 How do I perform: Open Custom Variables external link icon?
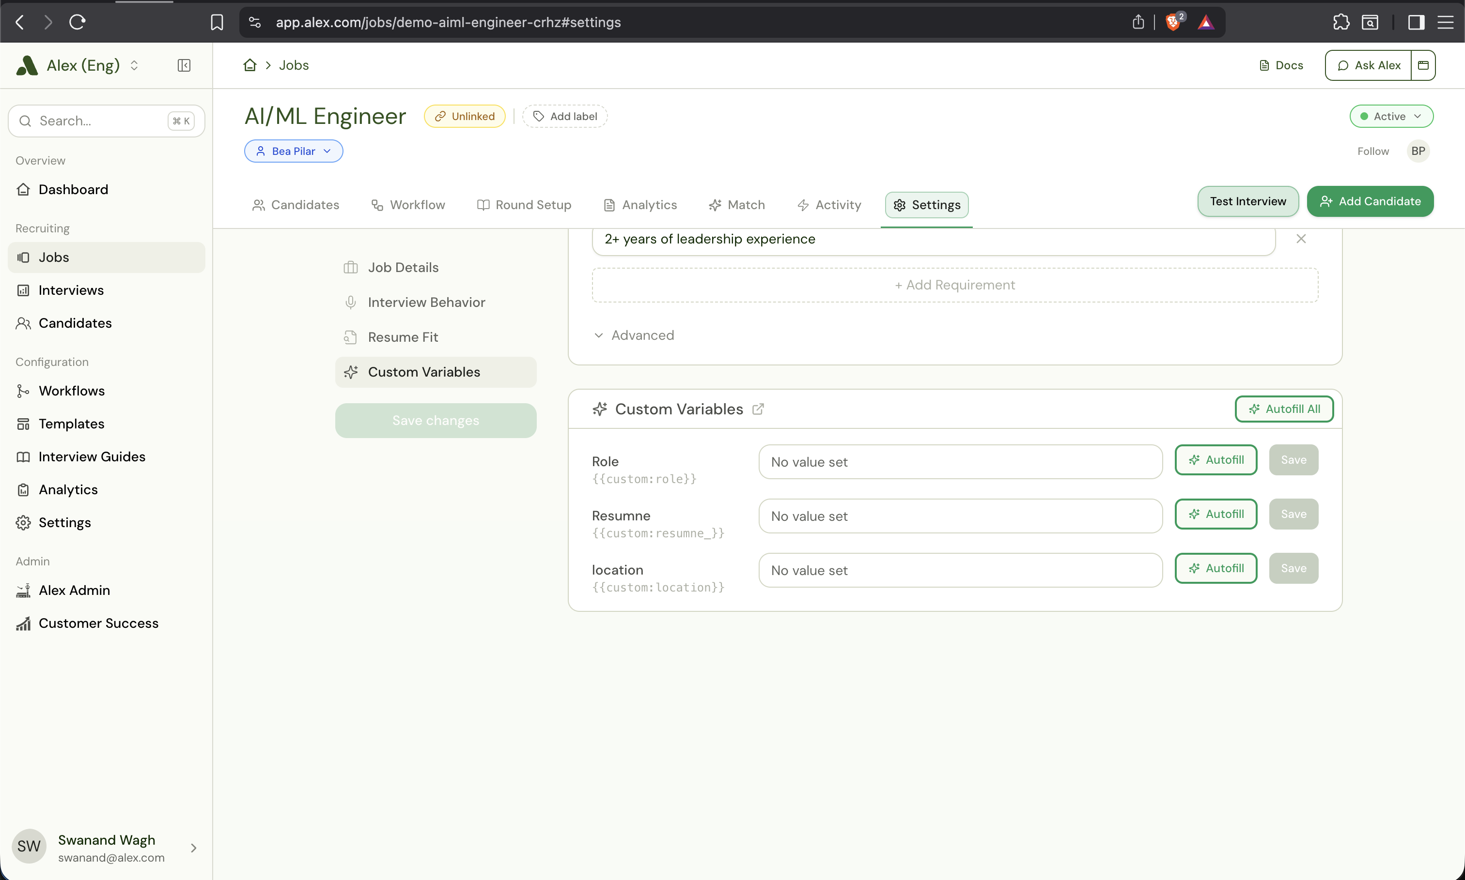point(758,409)
